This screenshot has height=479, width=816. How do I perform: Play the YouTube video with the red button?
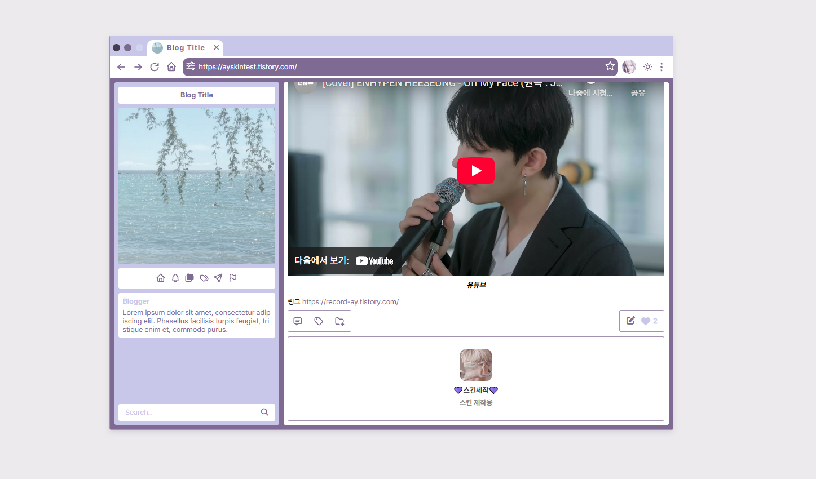tap(476, 171)
